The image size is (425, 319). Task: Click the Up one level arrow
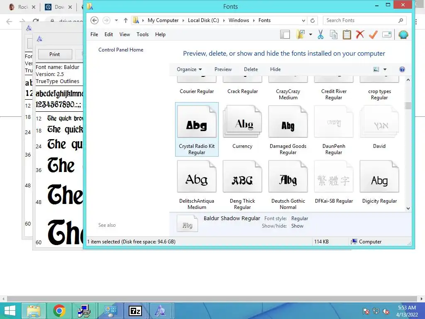coord(125,20)
